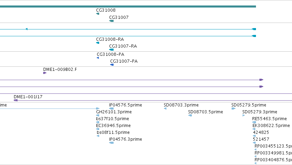The height and width of the screenshot is (165, 292).
Task: Select the SD05279.5prime right-pointing glyph
Action: (x=233, y=109)
